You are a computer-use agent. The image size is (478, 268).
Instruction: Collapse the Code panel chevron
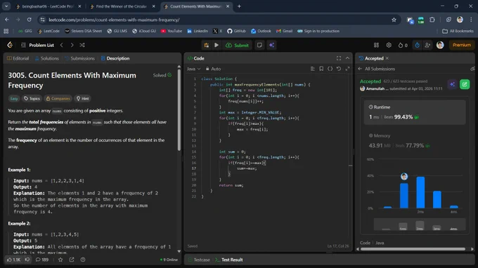tap(347, 58)
